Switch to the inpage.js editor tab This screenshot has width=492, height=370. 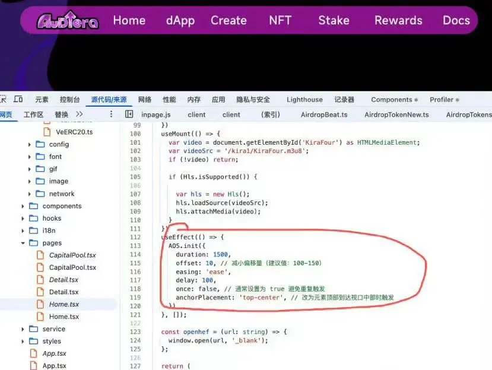pyautogui.click(x=156, y=115)
